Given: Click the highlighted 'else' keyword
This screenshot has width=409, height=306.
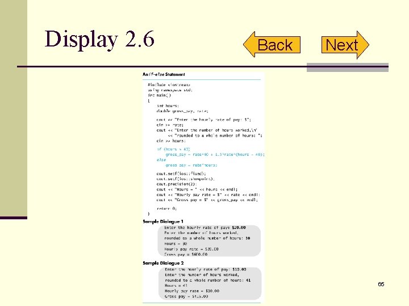Looking at the screenshot, I should click(161, 160).
